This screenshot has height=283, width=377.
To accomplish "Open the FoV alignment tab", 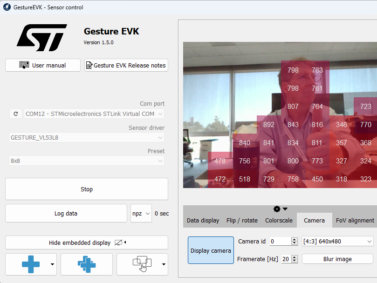I will [355, 220].
